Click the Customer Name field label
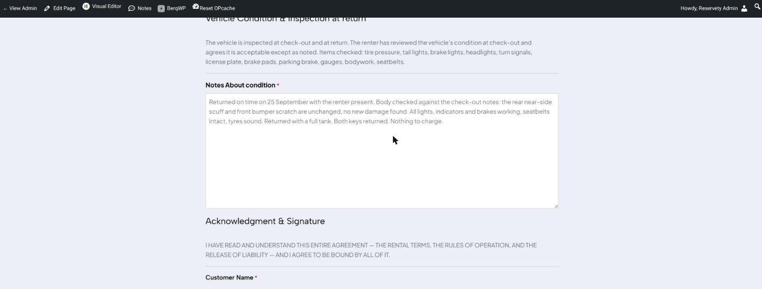 (x=229, y=278)
